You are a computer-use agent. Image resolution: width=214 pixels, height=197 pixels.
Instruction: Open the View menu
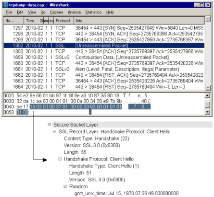pyautogui.click(x=32, y=12)
